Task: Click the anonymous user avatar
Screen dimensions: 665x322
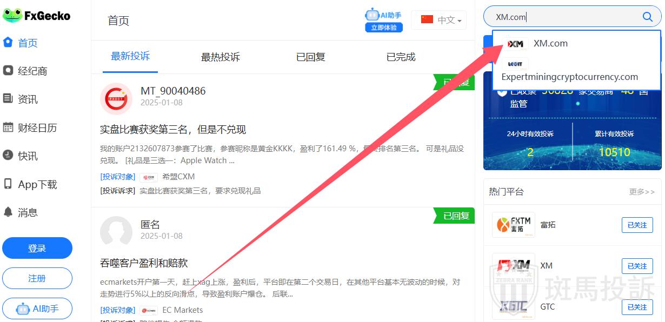Action: pyautogui.click(x=116, y=232)
